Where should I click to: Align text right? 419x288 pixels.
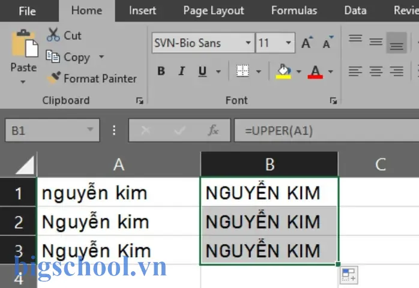[x=397, y=71]
